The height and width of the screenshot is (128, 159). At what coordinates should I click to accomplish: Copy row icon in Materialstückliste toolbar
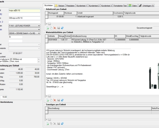pos(51,100)
